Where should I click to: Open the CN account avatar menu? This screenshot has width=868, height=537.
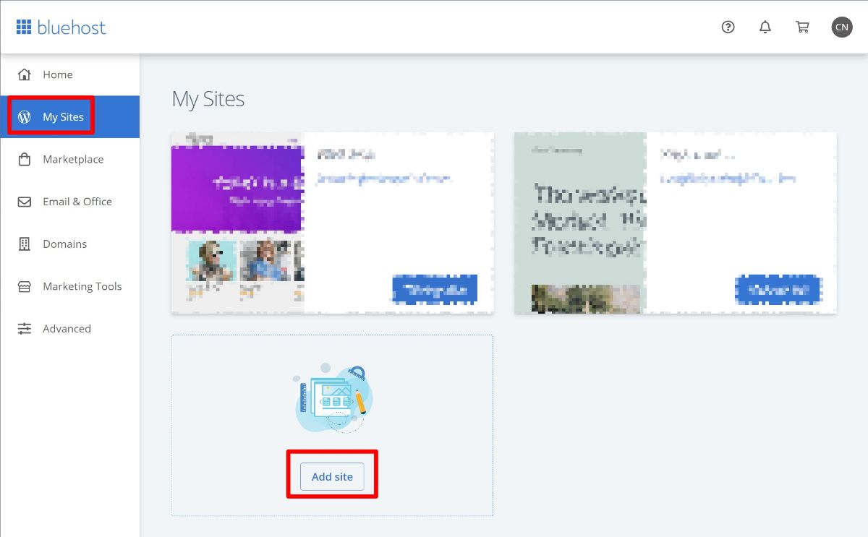841,27
